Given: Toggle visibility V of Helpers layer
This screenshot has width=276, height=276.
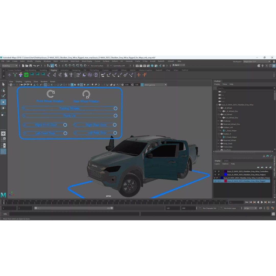Looking at the screenshot, I should point(215,175).
